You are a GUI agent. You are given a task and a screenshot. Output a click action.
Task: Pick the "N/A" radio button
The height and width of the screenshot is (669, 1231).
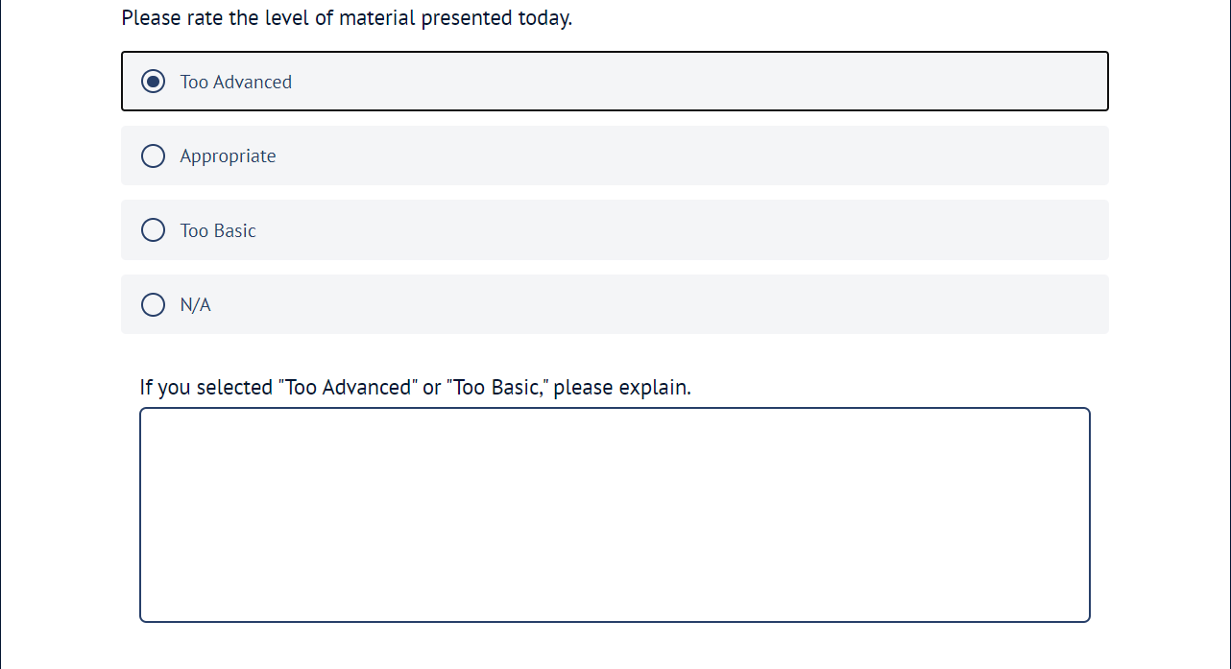click(x=153, y=304)
